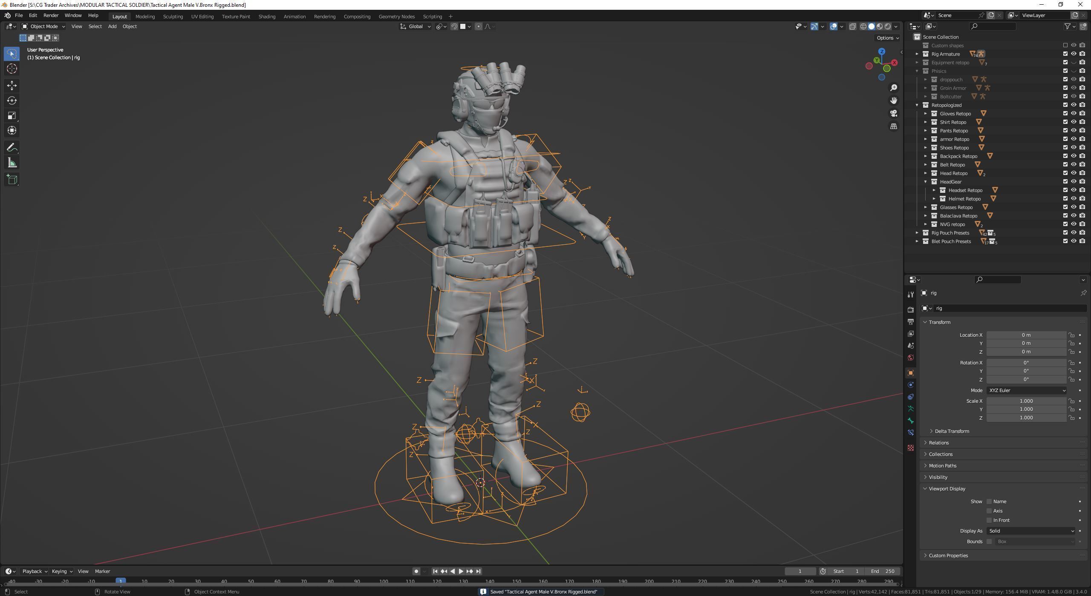Click the End frame field
Image resolution: width=1091 pixels, height=596 pixels.
pyautogui.click(x=883, y=571)
